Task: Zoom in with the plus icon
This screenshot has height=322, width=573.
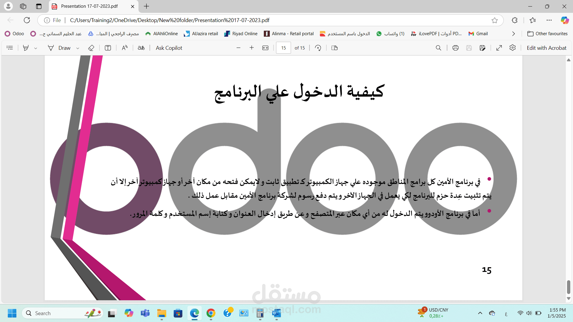Action: click(252, 48)
